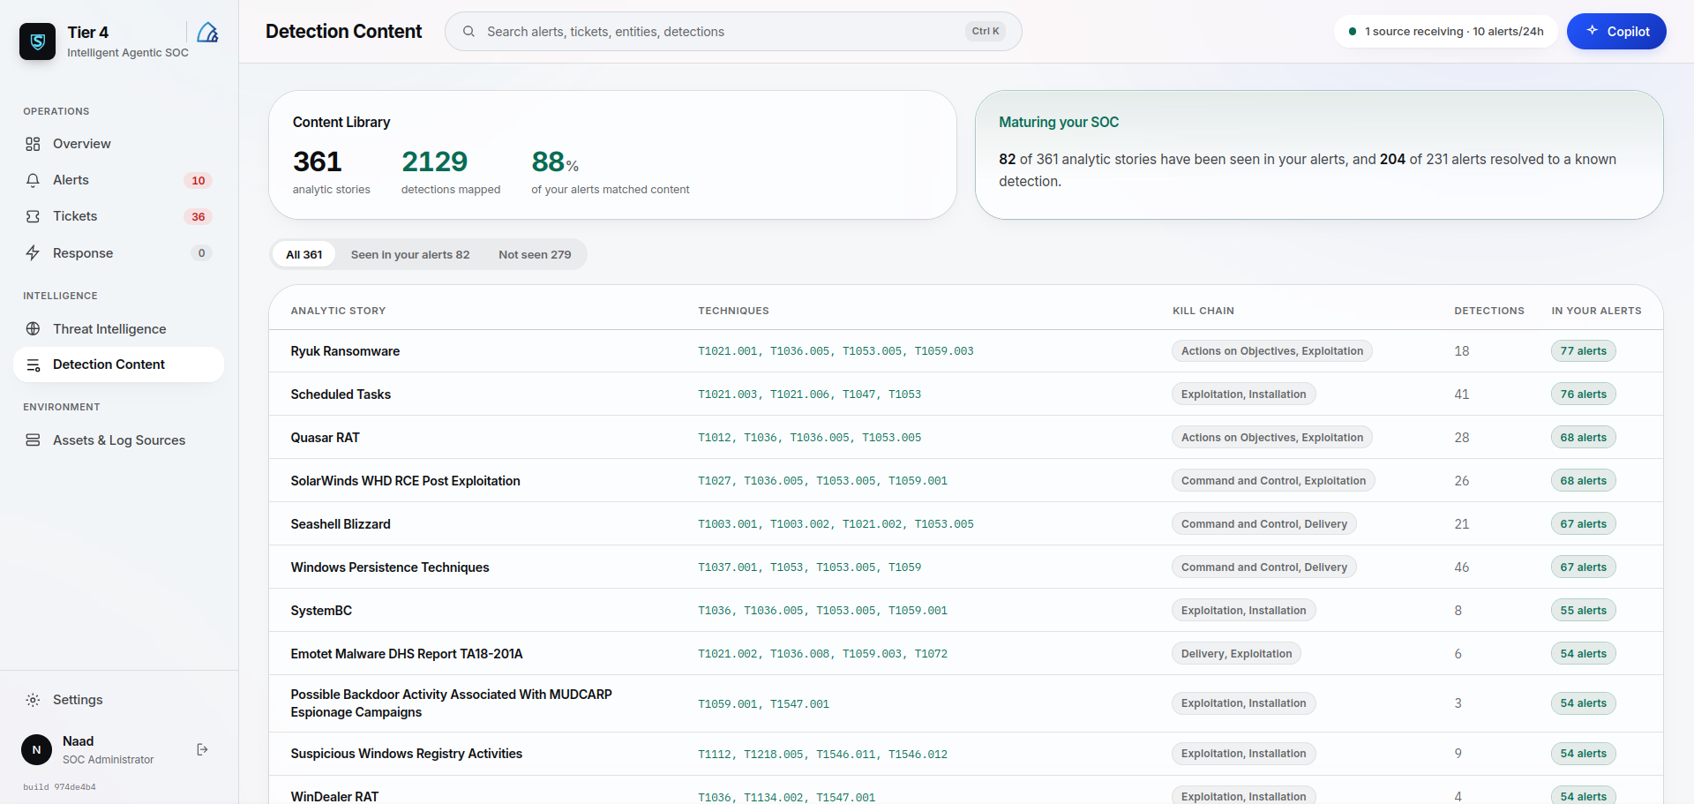The height and width of the screenshot is (804, 1694).
Task: Click the 55 alerts badge
Action: (x=1583, y=611)
